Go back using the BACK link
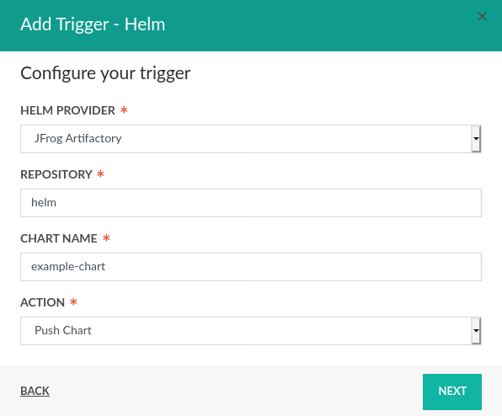The image size is (502, 416). point(35,391)
